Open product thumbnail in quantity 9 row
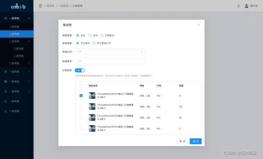The image size is (263, 159). 92,128
